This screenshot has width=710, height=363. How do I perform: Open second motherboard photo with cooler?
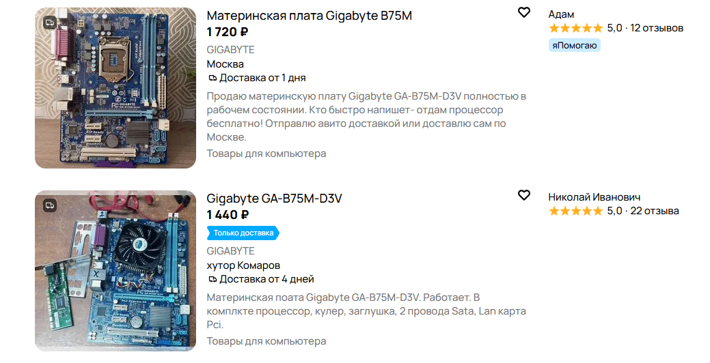[115, 271]
